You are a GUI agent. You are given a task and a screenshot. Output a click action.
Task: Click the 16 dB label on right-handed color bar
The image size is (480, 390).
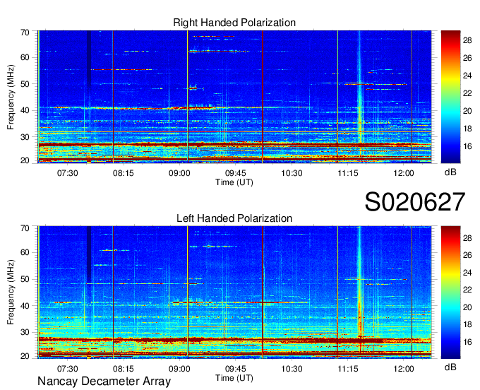[x=467, y=146]
